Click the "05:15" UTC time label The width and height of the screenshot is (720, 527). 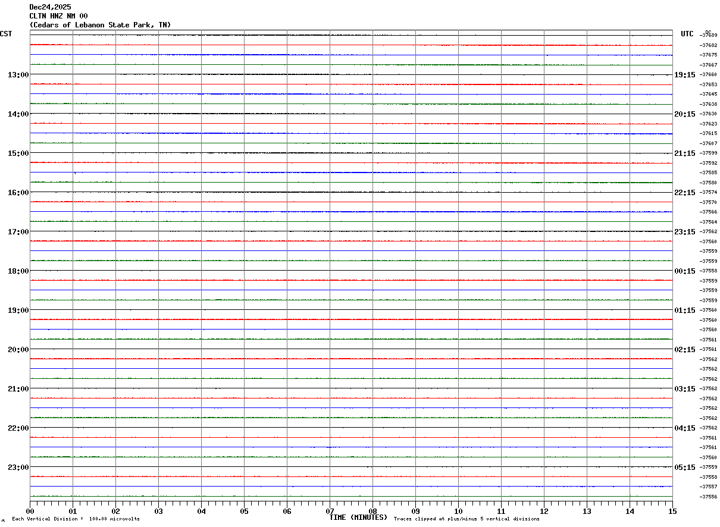click(x=684, y=468)
